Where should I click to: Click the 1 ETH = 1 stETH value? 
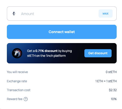[x=106, y=81]
